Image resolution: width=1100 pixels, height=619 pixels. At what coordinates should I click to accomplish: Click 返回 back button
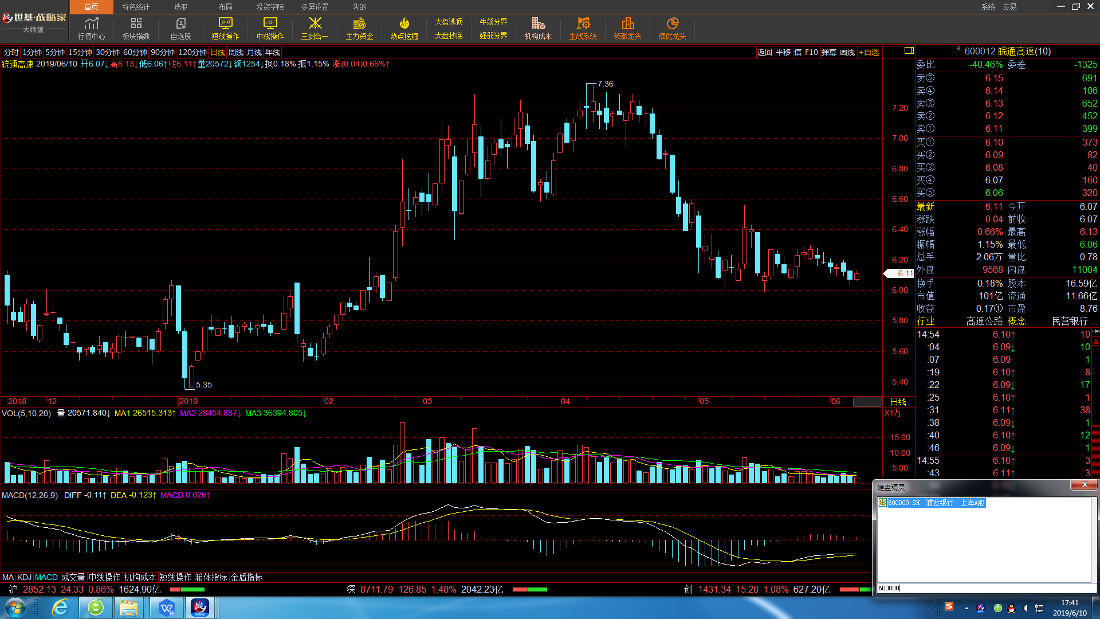click(765, 52)
